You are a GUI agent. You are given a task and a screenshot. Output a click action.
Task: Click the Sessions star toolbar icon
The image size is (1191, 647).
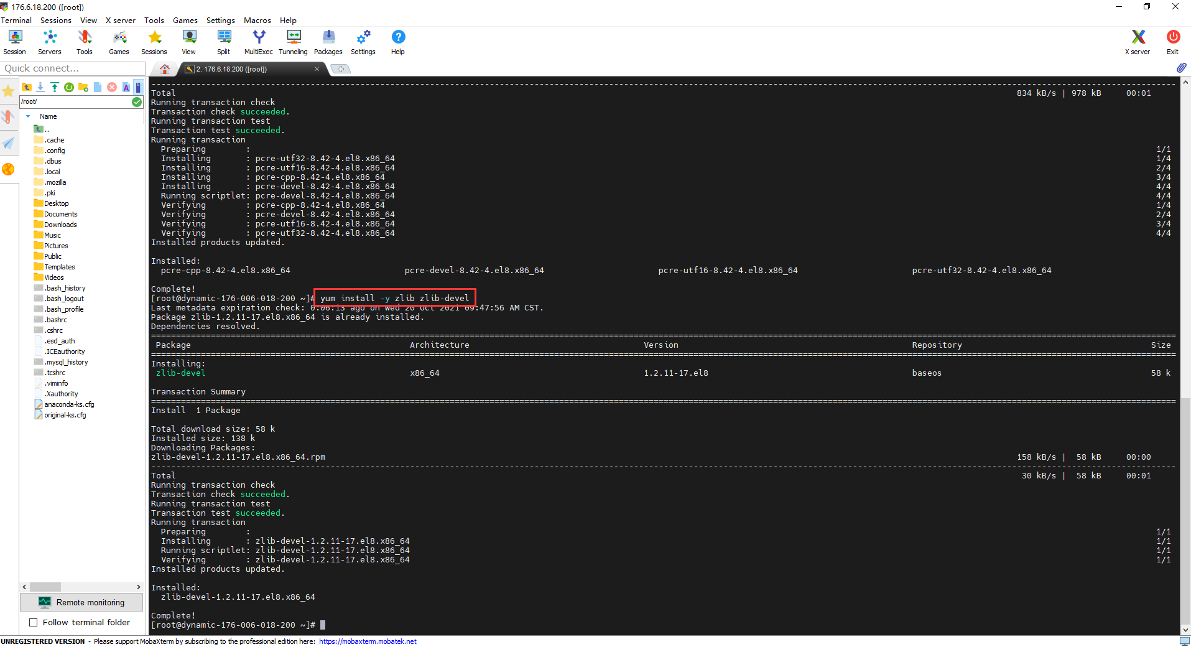(x=154, y=42)
